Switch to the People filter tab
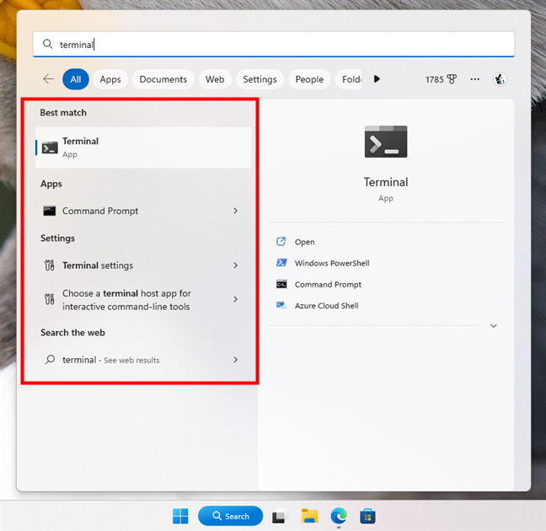Image resolution: width=546 pixels, height=531 pixels. (x=309, y=79)
